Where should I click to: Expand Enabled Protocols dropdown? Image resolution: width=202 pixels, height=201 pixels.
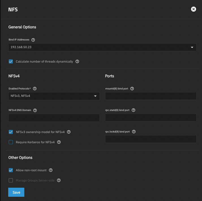[54, 96]
